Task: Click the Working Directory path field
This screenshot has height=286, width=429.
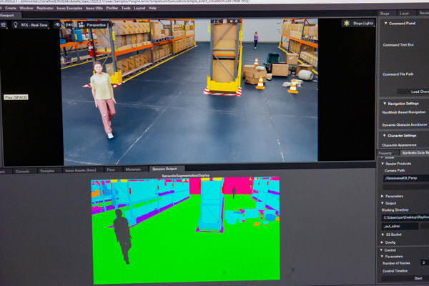Action: (404, 216)
